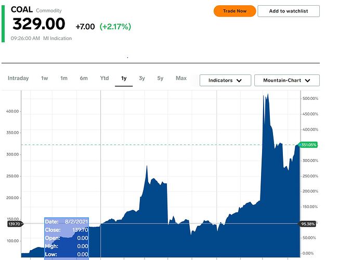The image size is (338, 260).
Task: Expand the Mountain-Chart type dropdown
Action: click(x=287, y=81)
